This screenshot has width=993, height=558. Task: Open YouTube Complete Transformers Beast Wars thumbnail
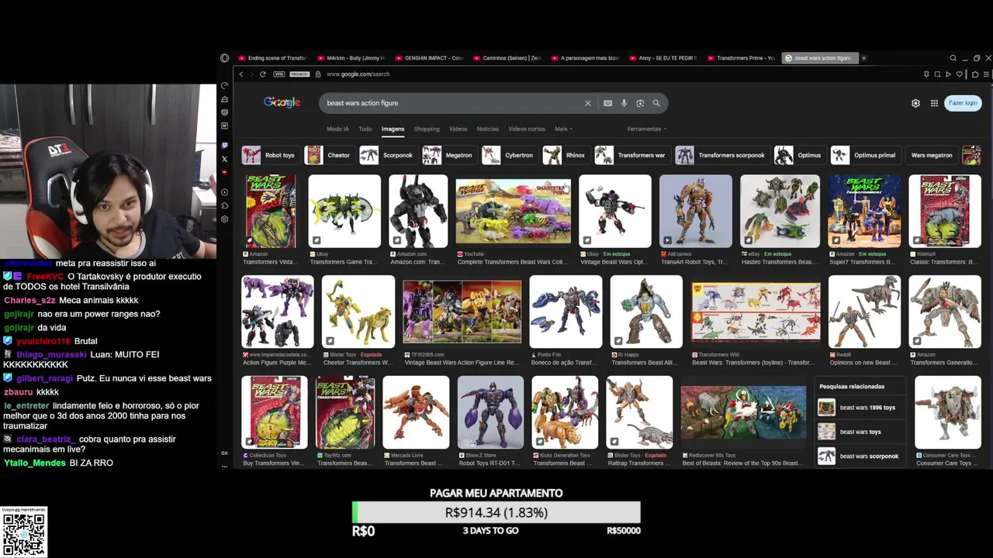513,211
